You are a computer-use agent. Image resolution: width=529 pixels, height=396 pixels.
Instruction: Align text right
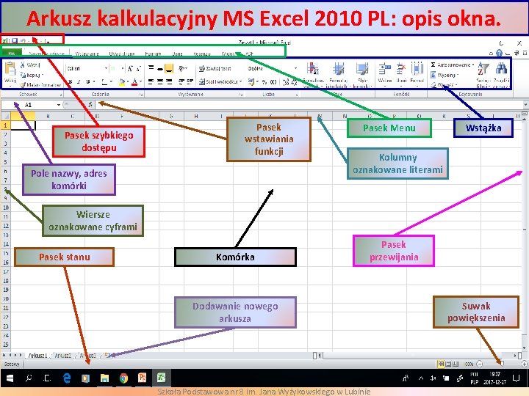pyautogui.click(x=169, y=81)
